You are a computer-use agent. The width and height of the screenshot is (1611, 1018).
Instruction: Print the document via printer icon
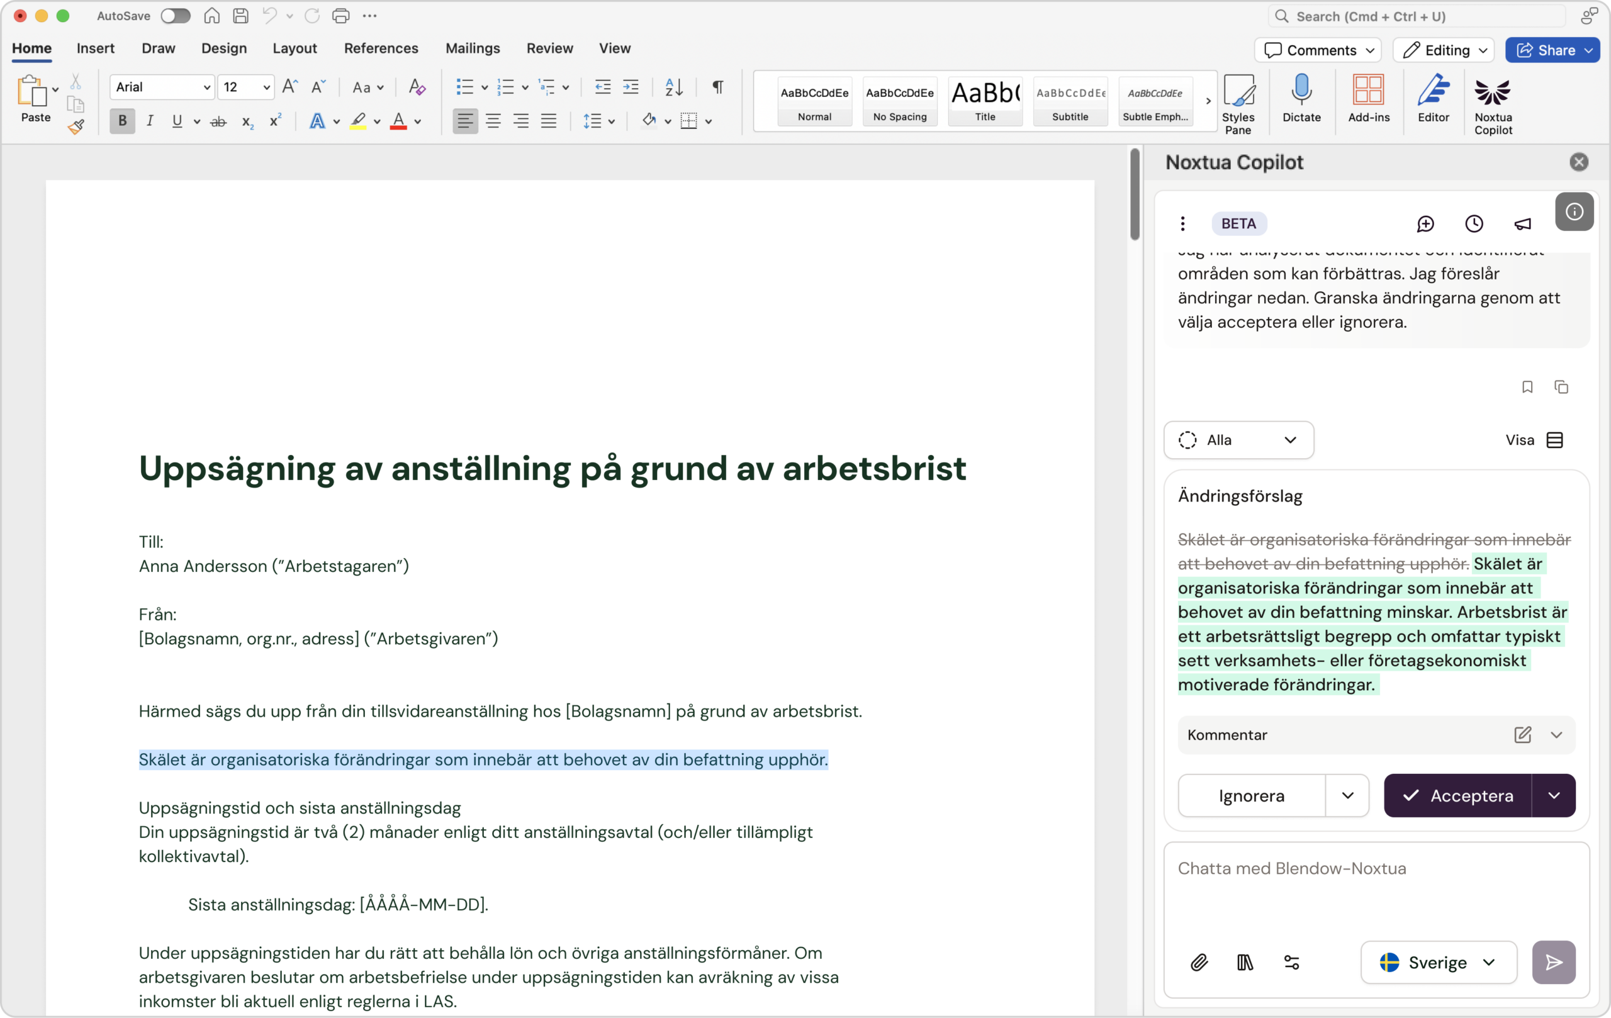(x=341, y=15)
